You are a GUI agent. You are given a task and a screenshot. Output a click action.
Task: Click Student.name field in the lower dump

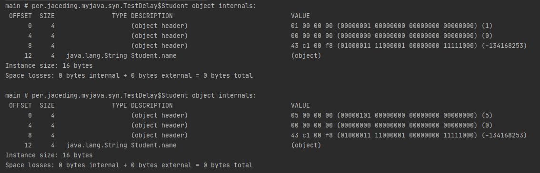coord(154,145)
